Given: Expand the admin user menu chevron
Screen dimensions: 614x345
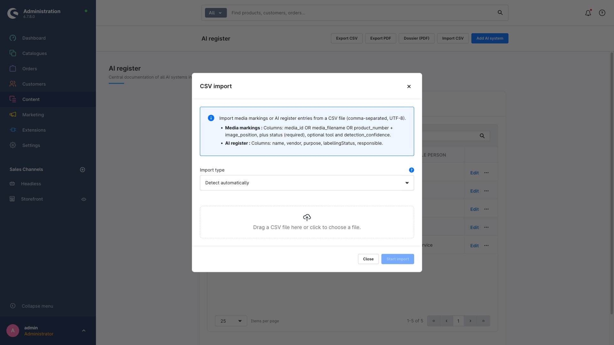Looking at the screenshot, I should (84, 331).
